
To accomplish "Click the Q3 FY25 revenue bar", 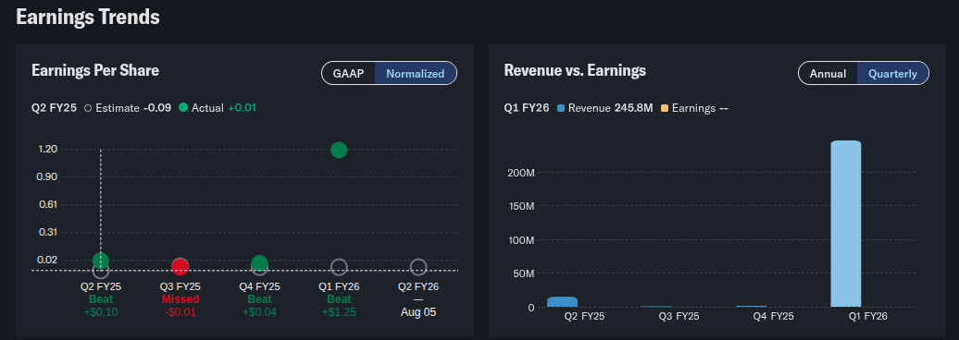I will point(657,307).
